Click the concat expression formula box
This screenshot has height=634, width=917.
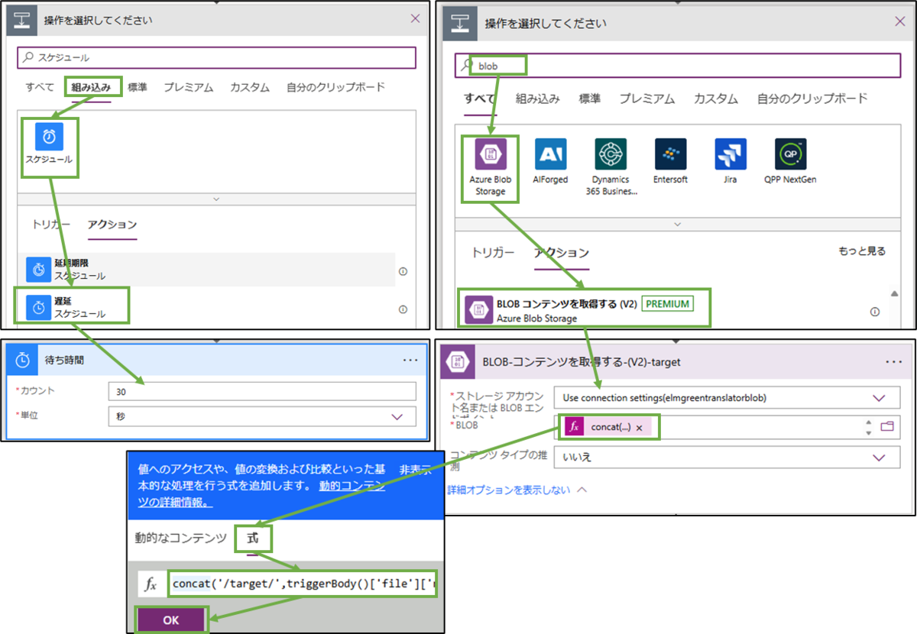(304, 584)
